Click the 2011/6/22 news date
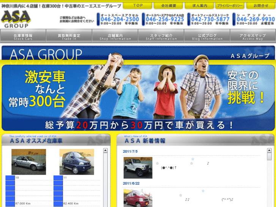Viewport: 276px width, 207px height. click(x=131, y=183)
